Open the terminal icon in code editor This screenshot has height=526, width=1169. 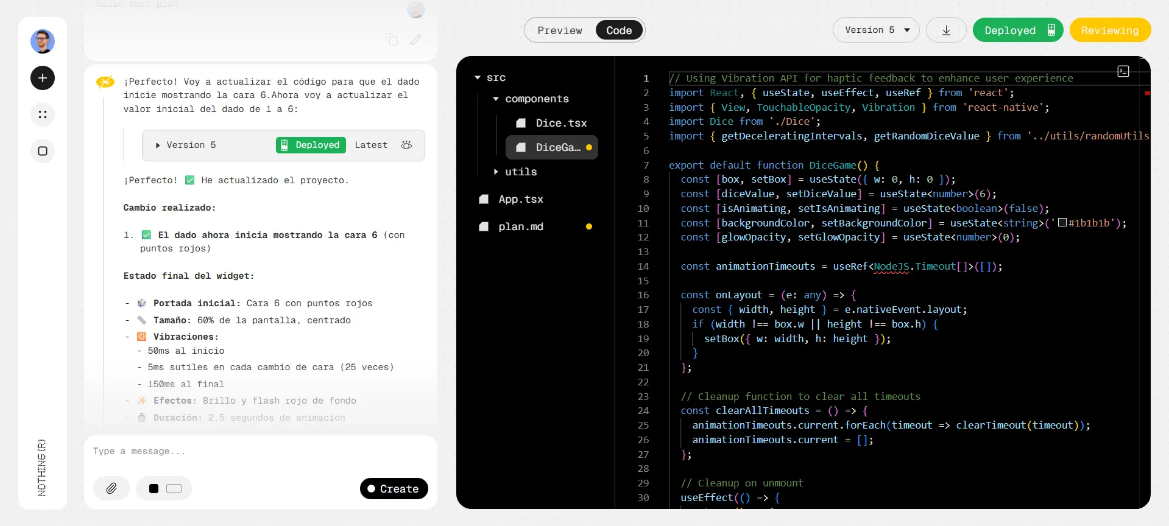pyautogui.click(x=1123, y=71)
